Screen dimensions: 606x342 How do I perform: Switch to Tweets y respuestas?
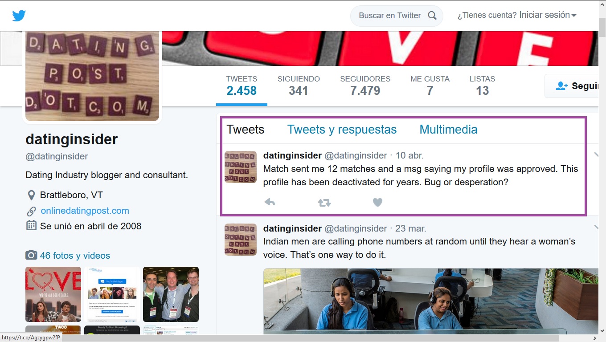tap(342, 130)
